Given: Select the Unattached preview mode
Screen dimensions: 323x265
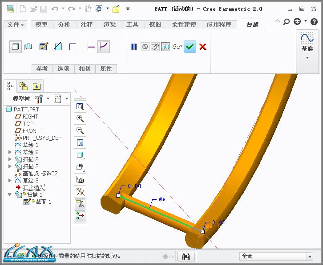Looking at the screenshot, I should (x=155, y=47).
